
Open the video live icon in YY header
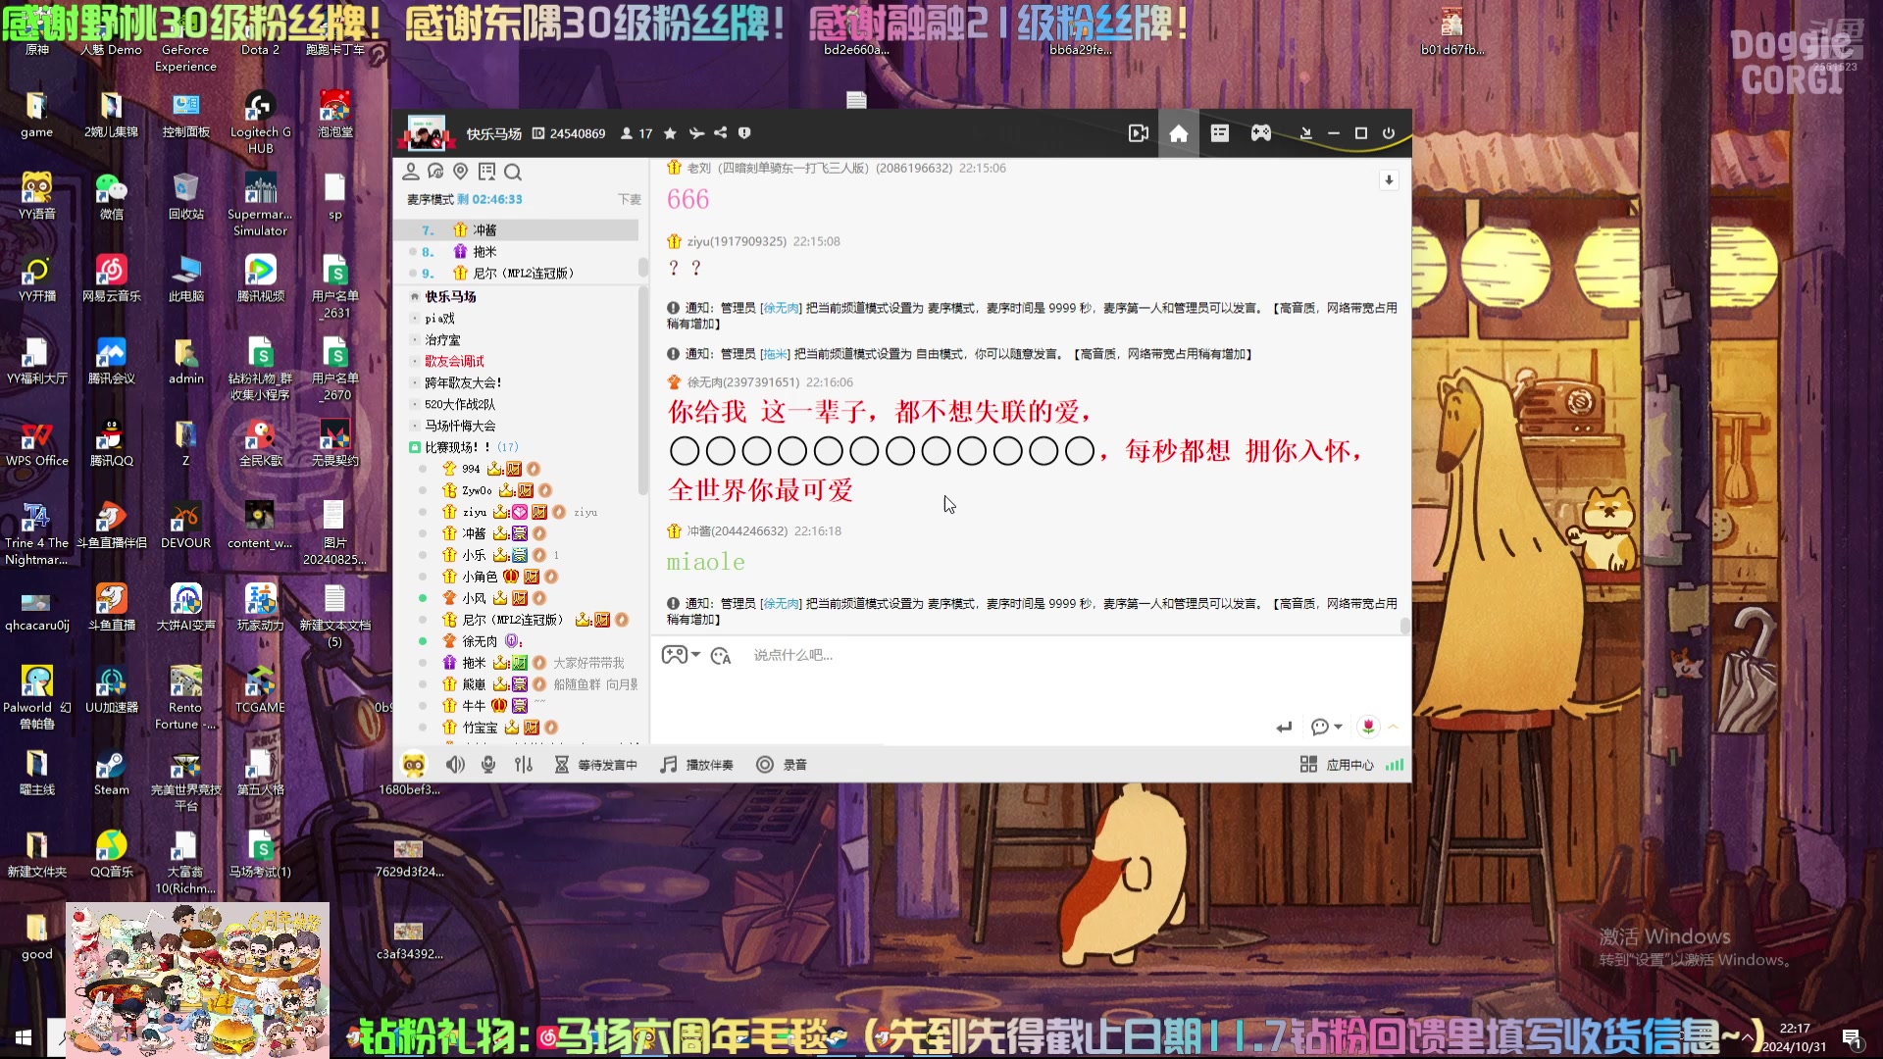(x=1138, y=133)
